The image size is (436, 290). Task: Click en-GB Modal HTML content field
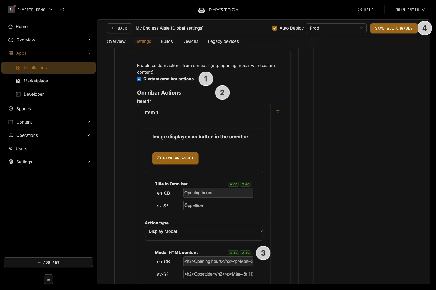(218, 261)
